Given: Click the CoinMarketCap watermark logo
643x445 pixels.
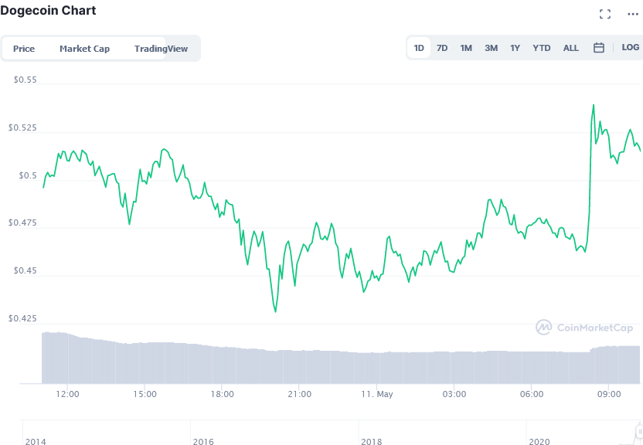Looking at the screenshot, I should click(584, 328).
